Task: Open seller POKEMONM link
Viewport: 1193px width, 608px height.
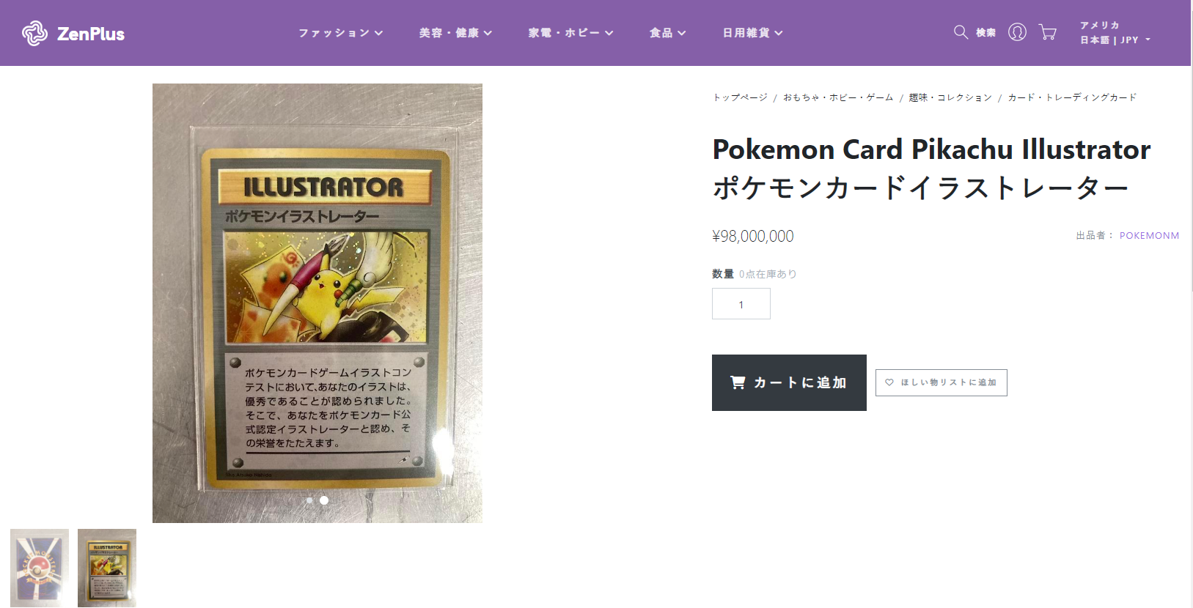Action: (1149, 236)
